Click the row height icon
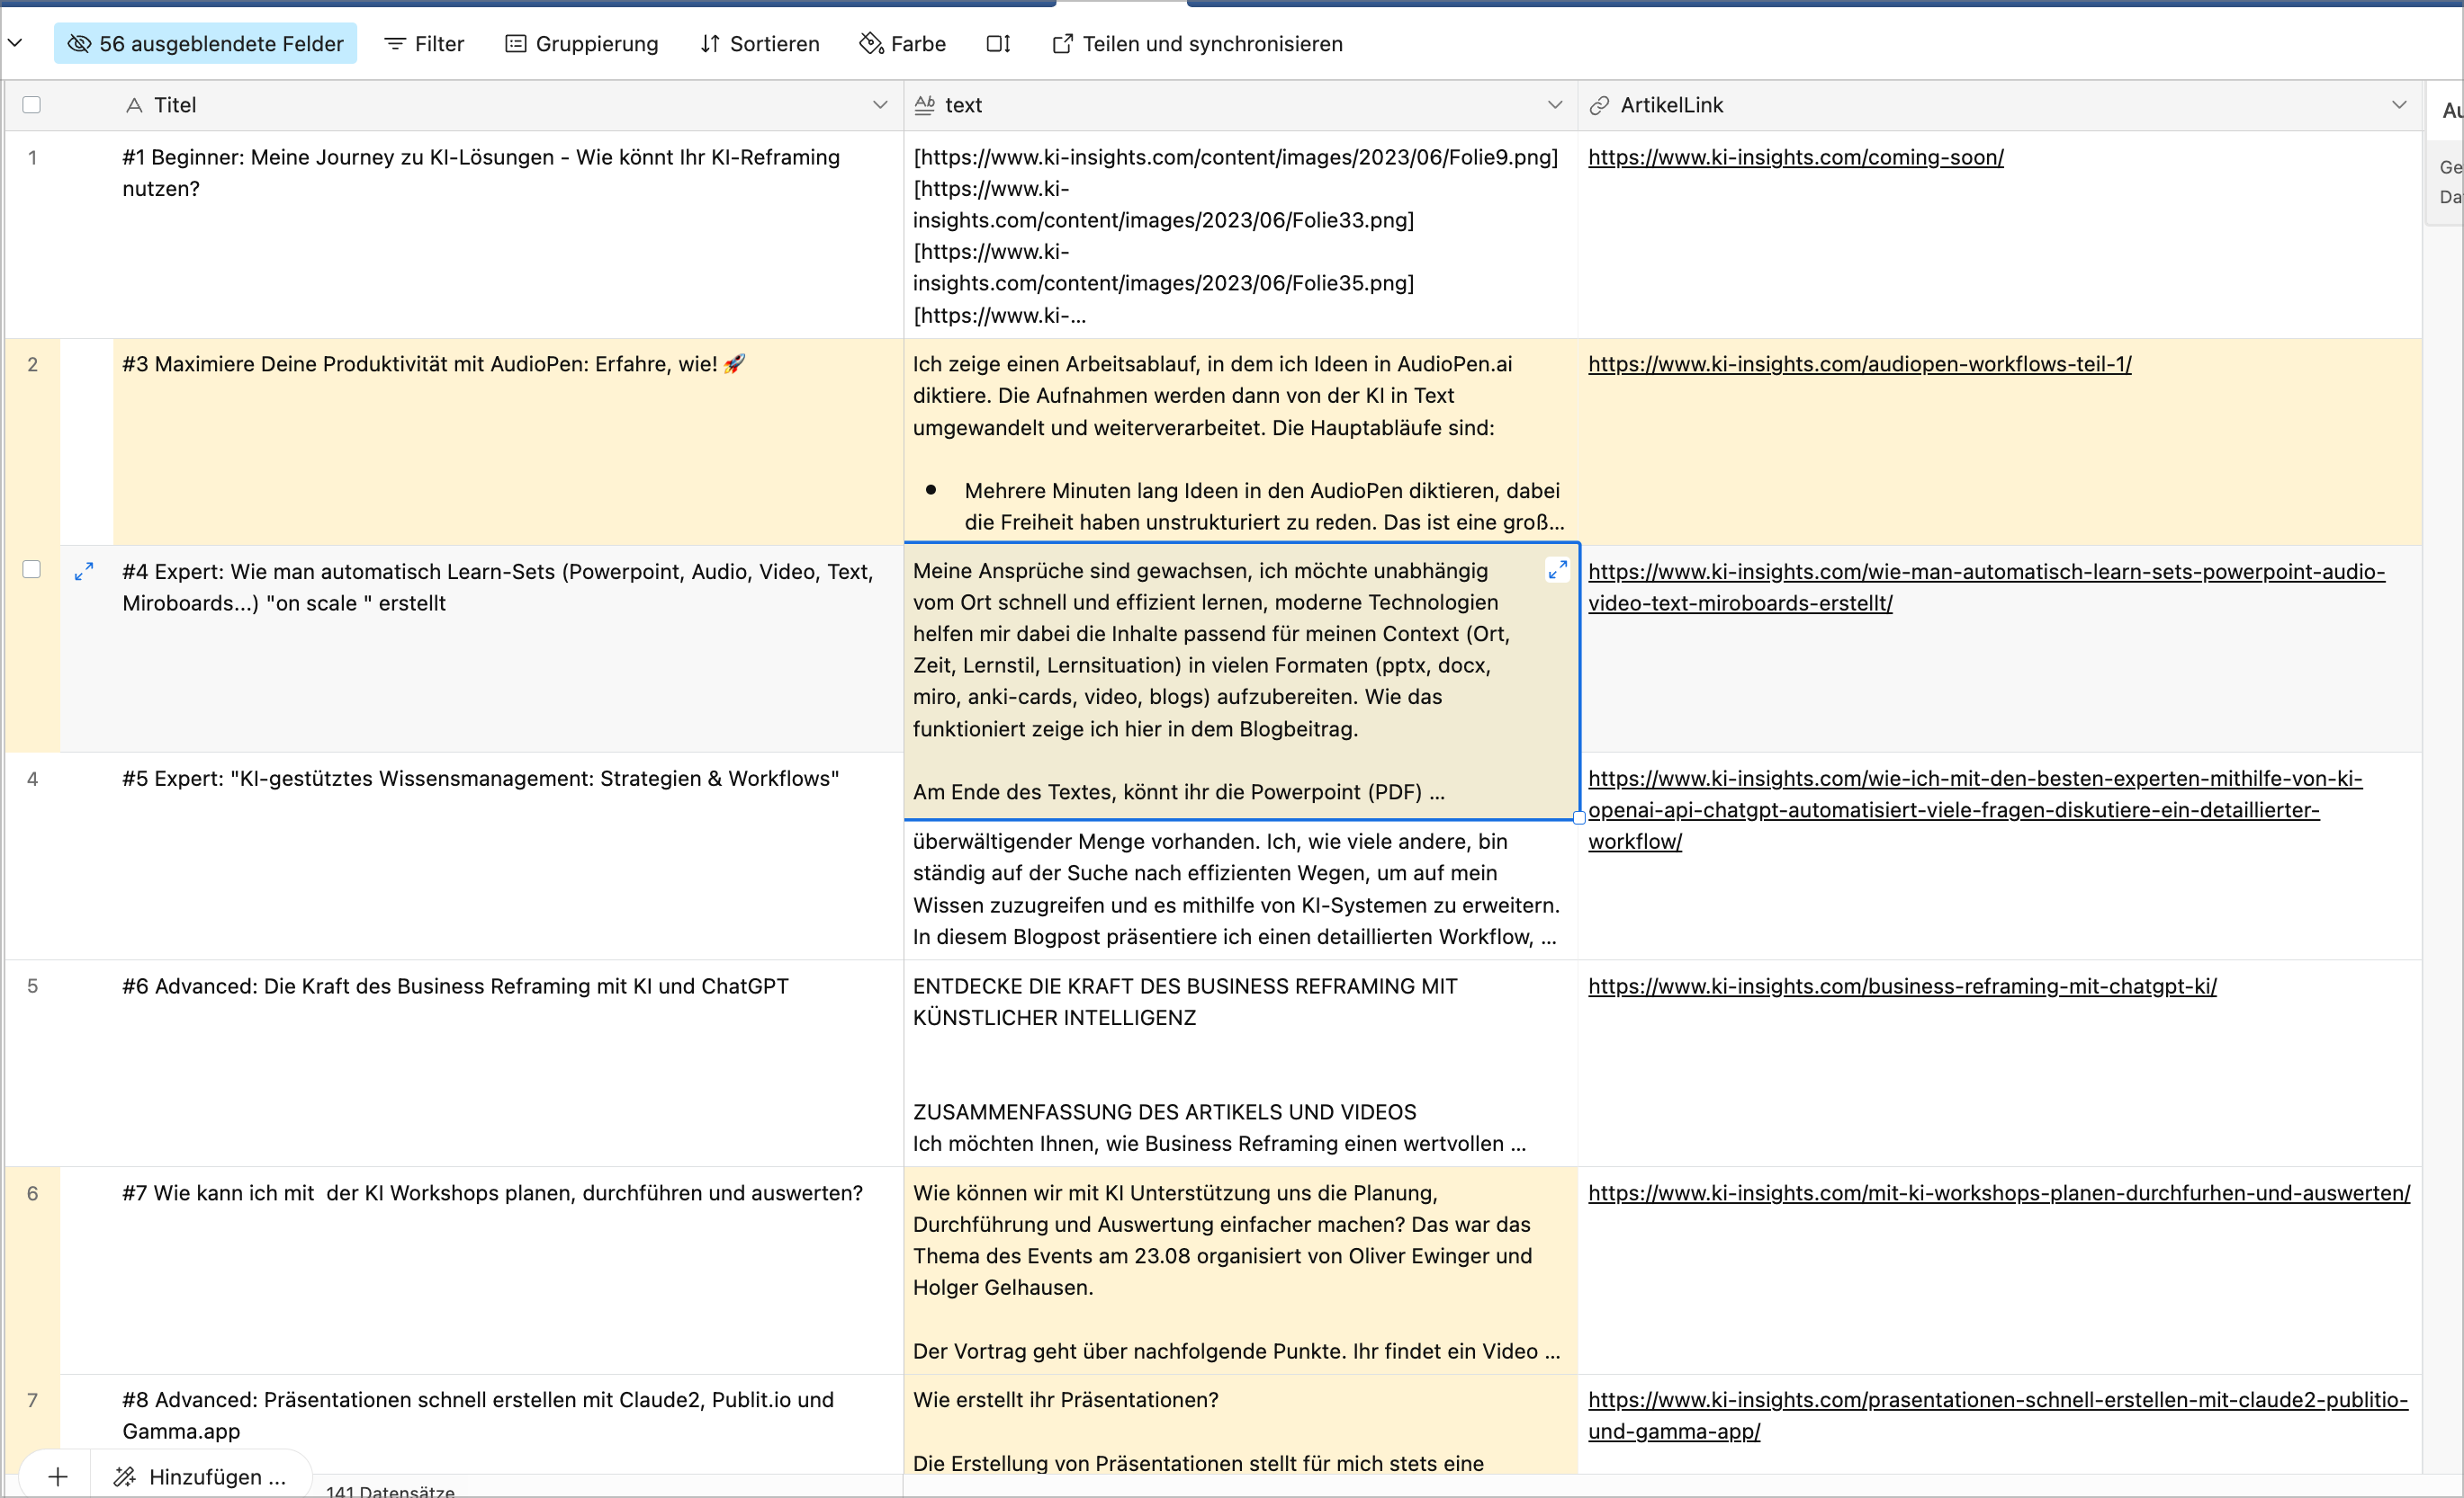 pos(998,44)
